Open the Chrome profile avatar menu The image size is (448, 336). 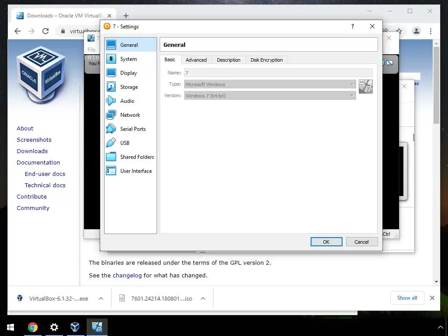tap(416, 31)
